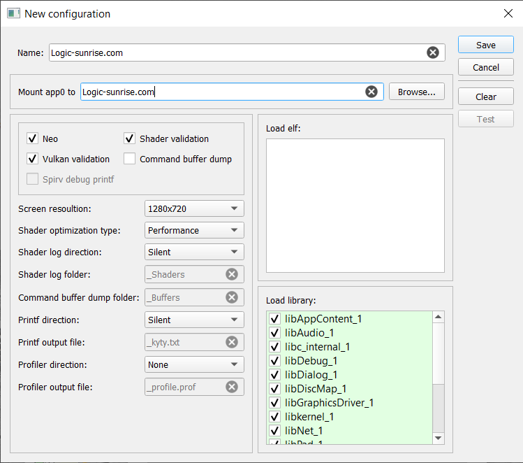523x463 pixels.
Task: Expand Shader optimization type dropdown
Action: point(195,231)
